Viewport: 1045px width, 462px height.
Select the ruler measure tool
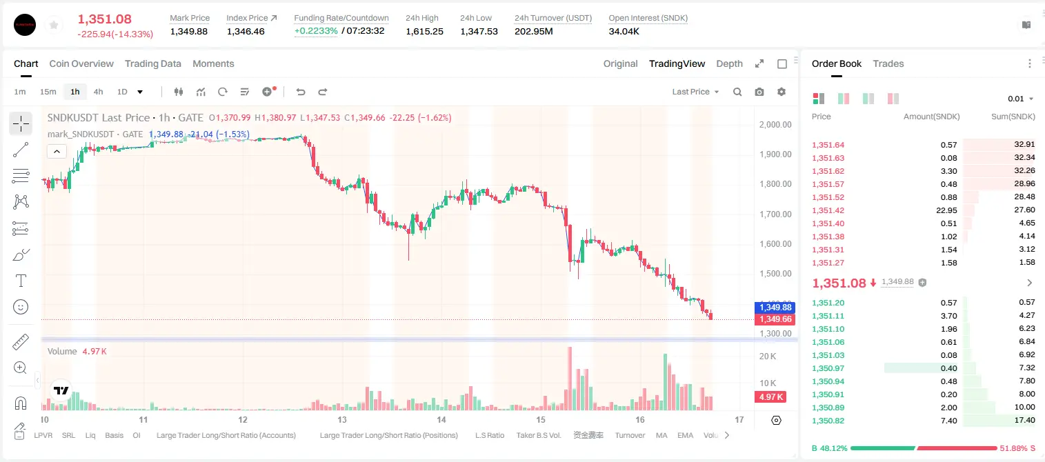[x=21, y=342]
